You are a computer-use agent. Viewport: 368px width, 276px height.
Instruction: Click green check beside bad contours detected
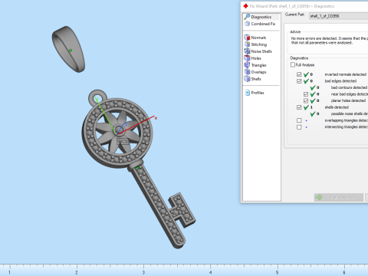pyautogui.click(x=313, y=87)
